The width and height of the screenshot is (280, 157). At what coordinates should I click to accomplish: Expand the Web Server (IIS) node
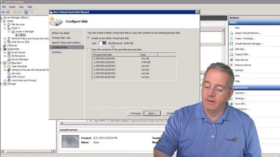tap(5, 42)
